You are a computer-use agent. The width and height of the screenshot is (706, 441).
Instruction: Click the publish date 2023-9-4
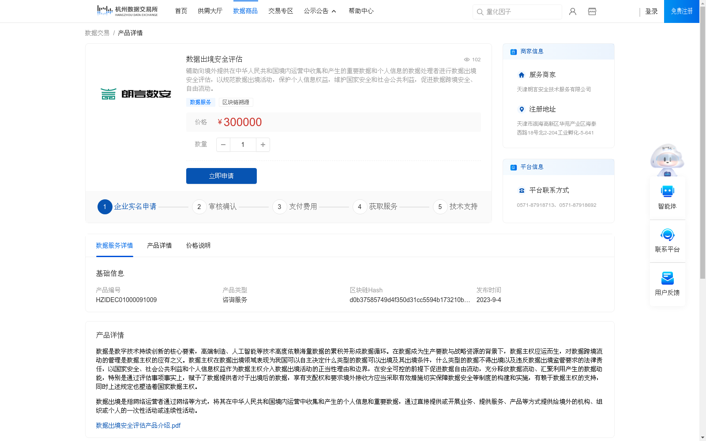point(489,300)
